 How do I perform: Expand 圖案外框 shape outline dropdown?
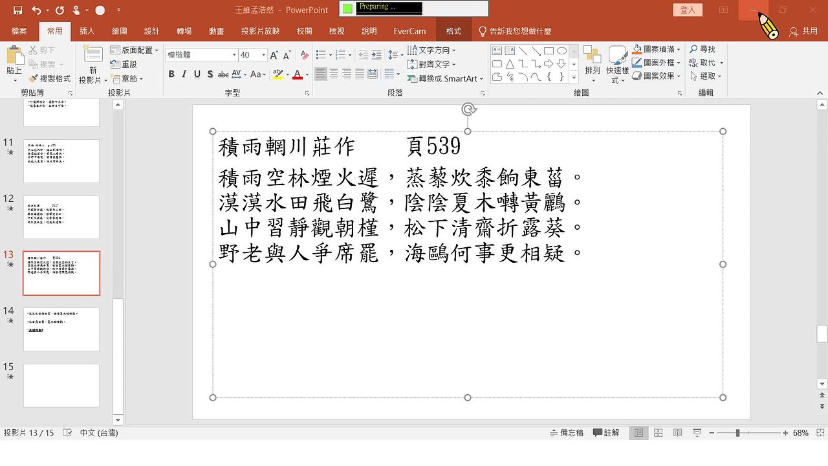point(656,63)
